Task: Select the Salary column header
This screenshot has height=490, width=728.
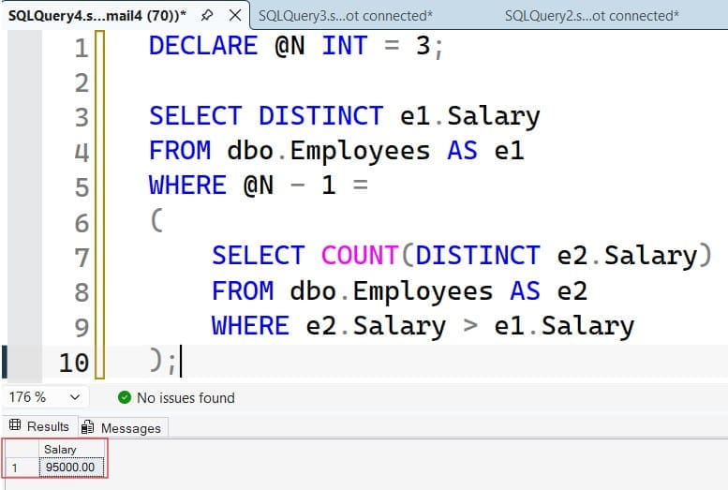Action: click(71, 449)
